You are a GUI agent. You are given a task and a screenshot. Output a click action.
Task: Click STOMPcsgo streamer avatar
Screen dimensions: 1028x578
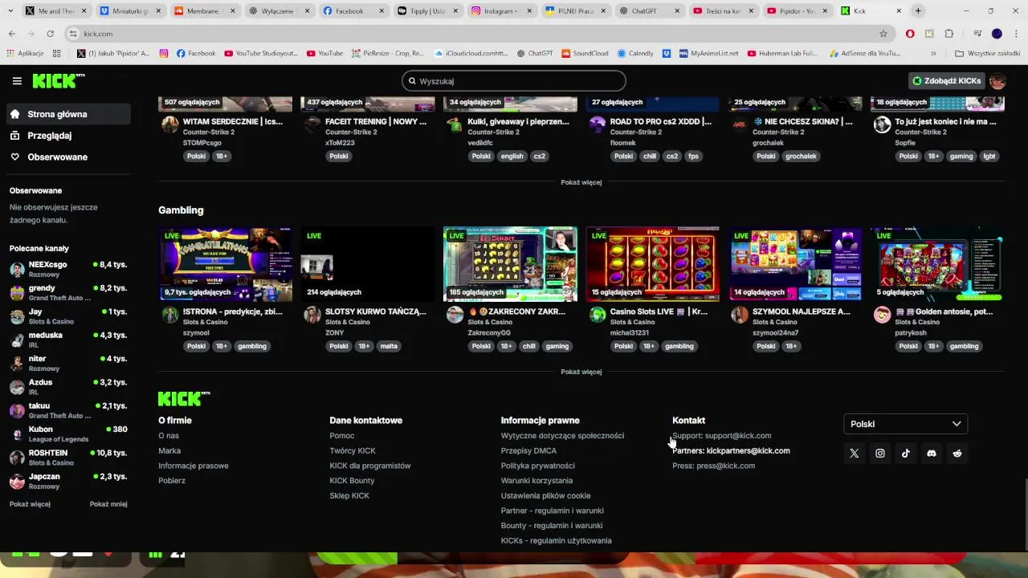tap(170, 124)
